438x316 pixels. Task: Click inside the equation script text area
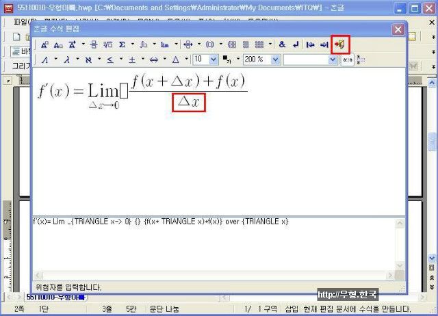pos(214,243)
